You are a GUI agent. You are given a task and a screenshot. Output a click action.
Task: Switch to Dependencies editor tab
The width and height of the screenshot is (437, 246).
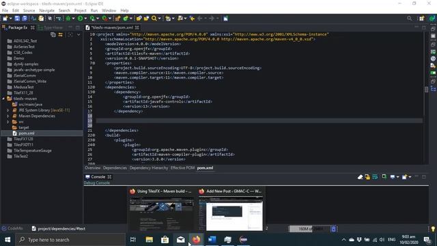[115, 168]
